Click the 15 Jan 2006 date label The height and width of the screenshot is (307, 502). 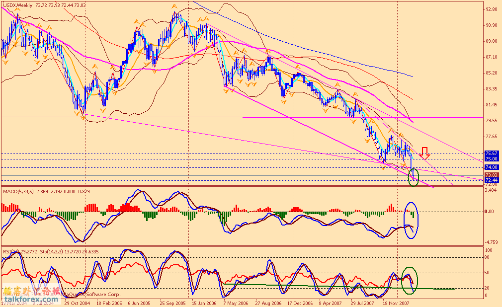coord(204,303)
